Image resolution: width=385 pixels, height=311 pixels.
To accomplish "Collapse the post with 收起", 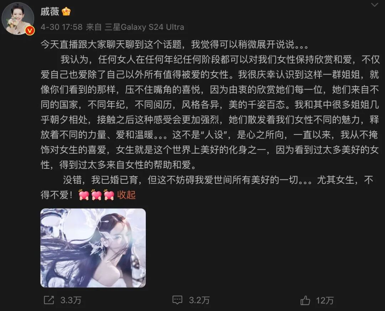I will coord(126,195).
